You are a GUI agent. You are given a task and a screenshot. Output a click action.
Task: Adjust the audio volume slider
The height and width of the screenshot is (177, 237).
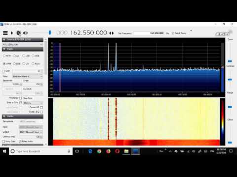click(50, 32)
